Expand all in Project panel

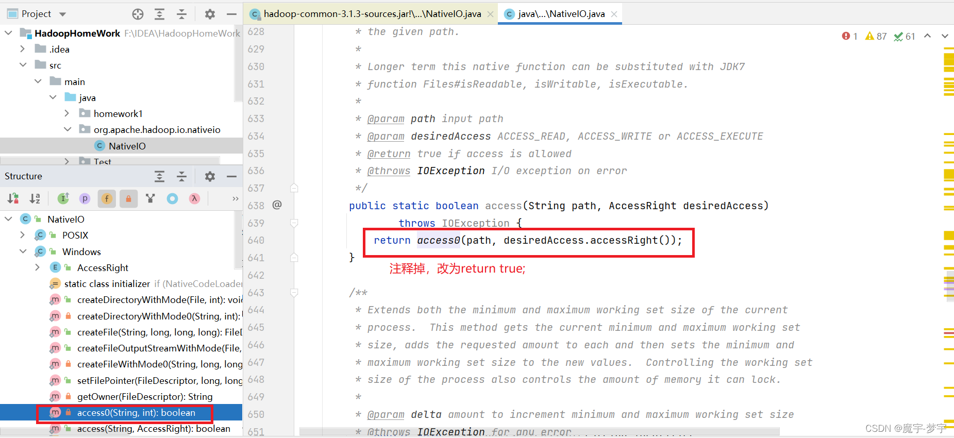(x=160, y=14)
